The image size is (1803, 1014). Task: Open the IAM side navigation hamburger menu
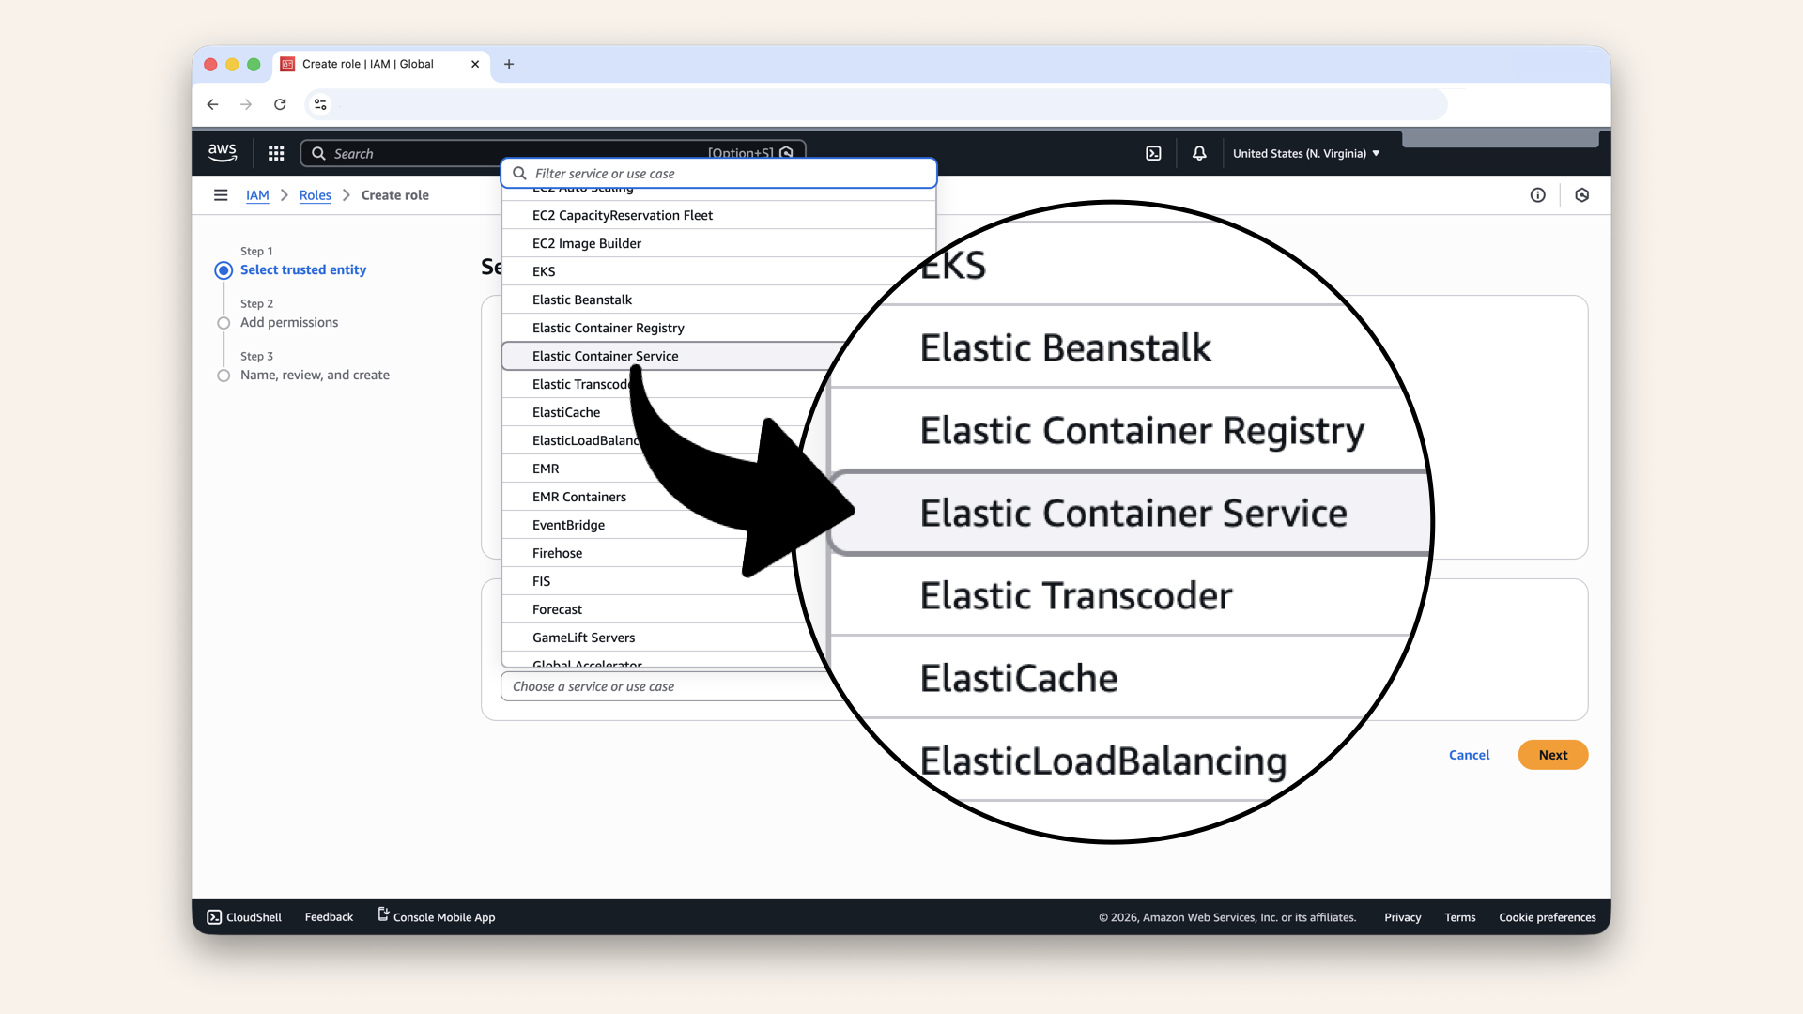coord(221,194)
